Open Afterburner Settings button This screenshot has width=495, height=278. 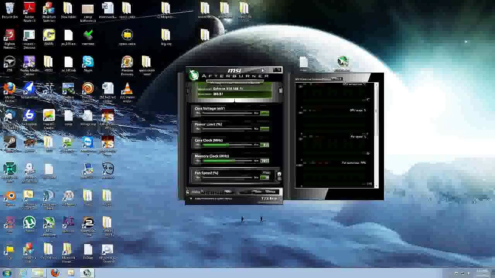click(x=271, y=192)
